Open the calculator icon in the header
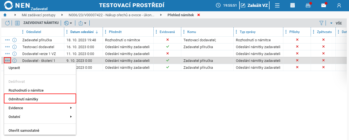Image resolution: width=349 pixels, height=140 pixels. pos(293,5)
